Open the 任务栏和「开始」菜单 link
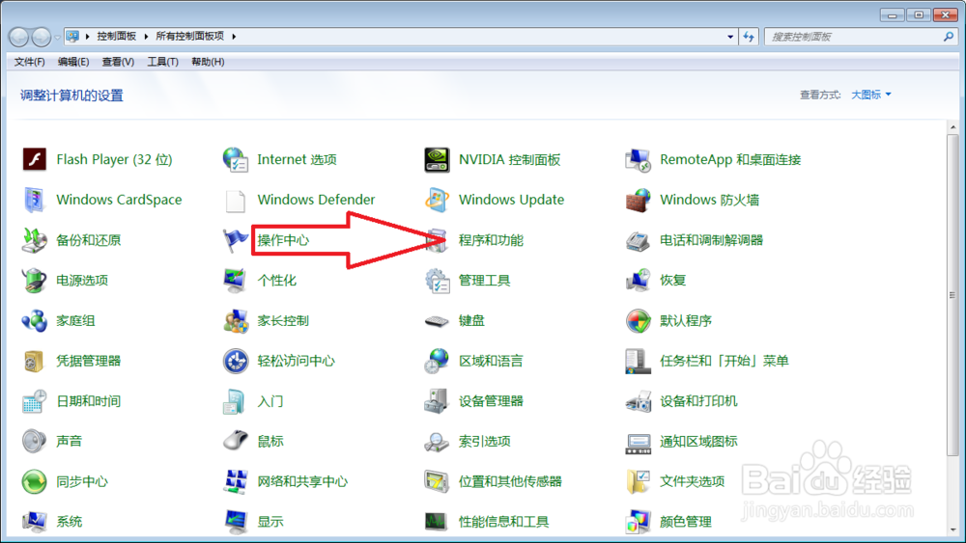 pos(724,361)
